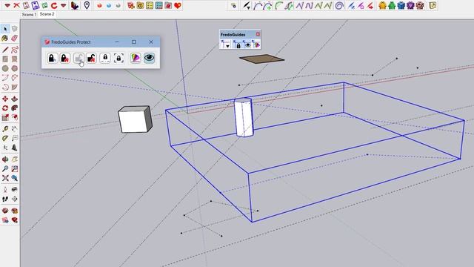This screenshot has width=474, height=267.
Task: Click the lock with red X button
Action: pyautogui.click(x=65, y=58)
